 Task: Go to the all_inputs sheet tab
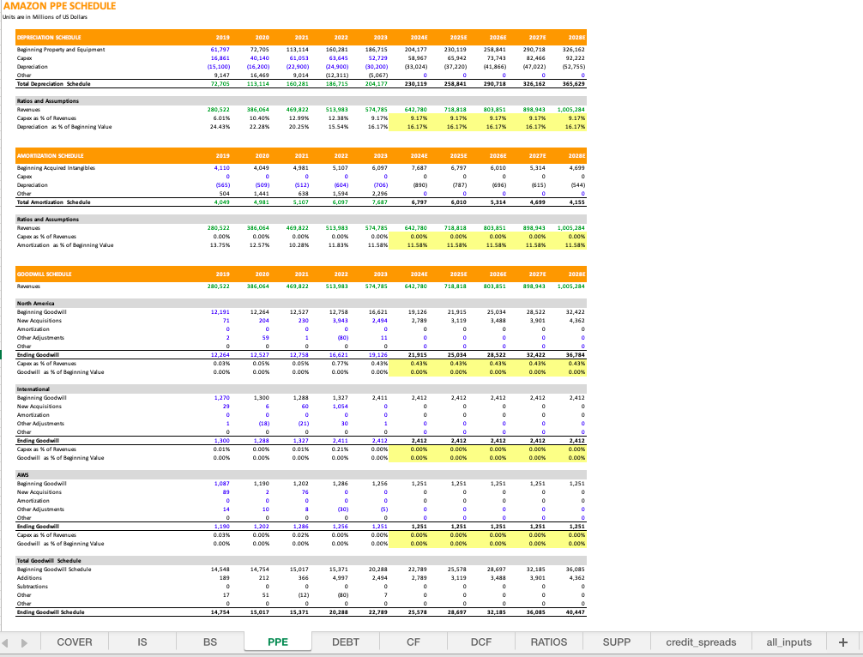tap(789, 642)
